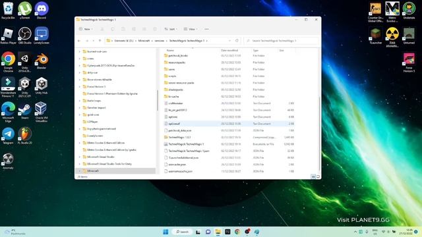
Task: Click taskbar Search box
Action: [183, 232]
